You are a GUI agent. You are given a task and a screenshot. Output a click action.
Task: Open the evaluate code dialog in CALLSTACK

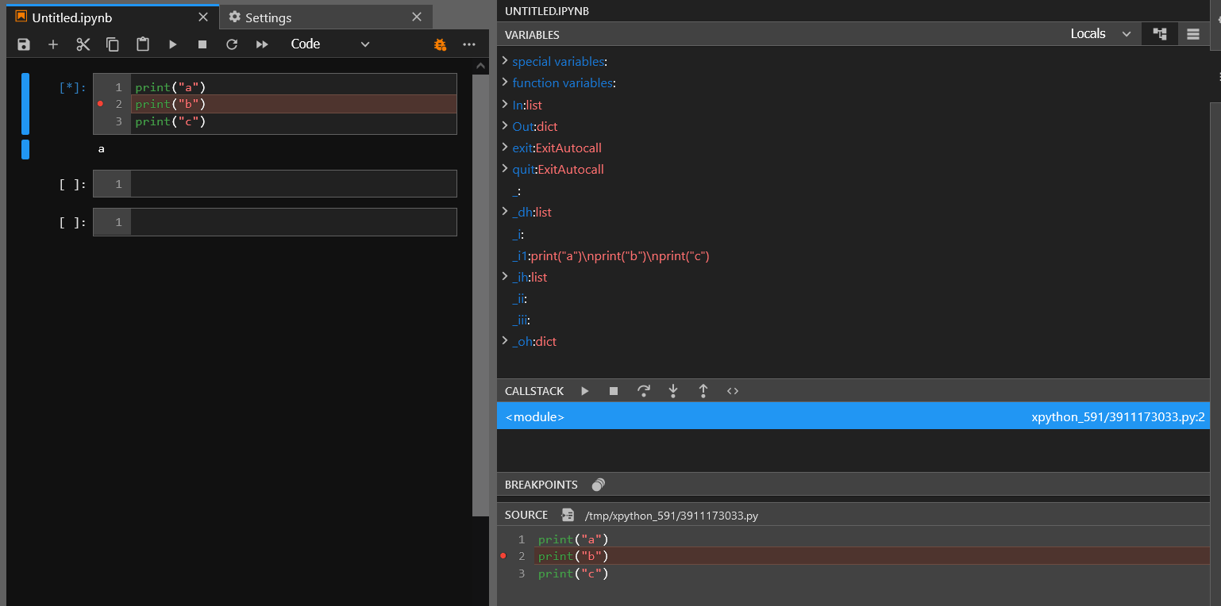tap(732, 390)
